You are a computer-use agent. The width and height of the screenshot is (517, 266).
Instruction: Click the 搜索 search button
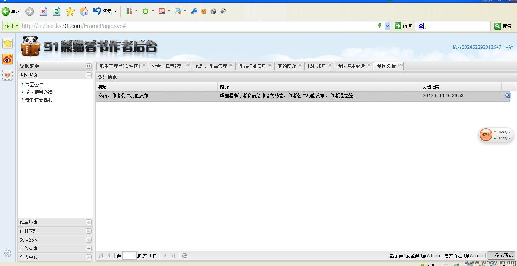pos(503,26)
